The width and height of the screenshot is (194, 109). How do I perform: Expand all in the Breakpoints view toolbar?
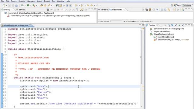[x=162, y=9]
